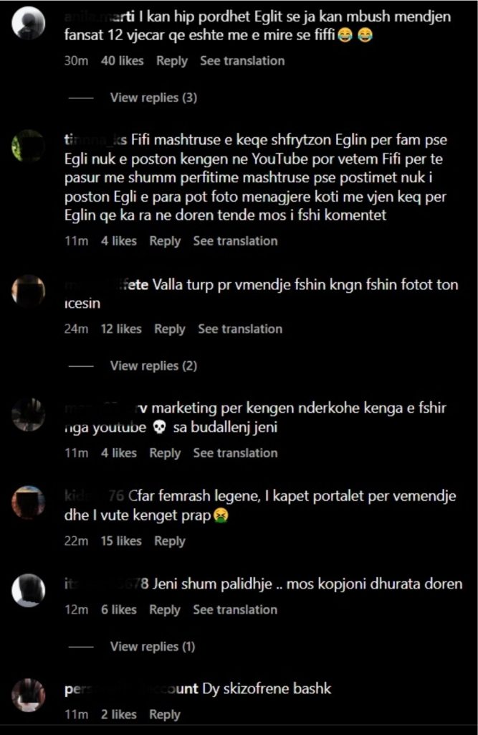
Task: Expand View replies (2)
Action: tap(153, 365)
